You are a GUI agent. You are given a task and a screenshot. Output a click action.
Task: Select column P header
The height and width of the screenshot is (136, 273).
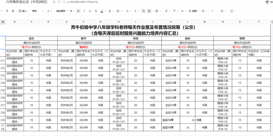(259, 22)
